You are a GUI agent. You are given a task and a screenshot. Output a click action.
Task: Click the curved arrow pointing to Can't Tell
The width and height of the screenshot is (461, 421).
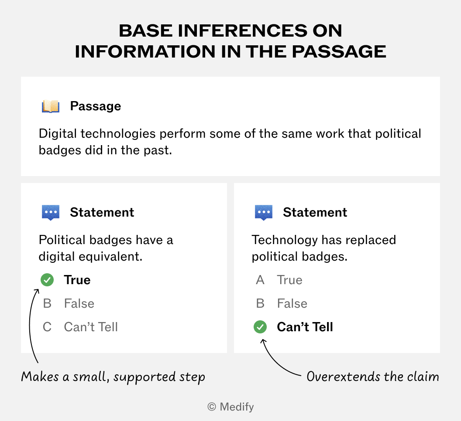[x=279, y=357]
